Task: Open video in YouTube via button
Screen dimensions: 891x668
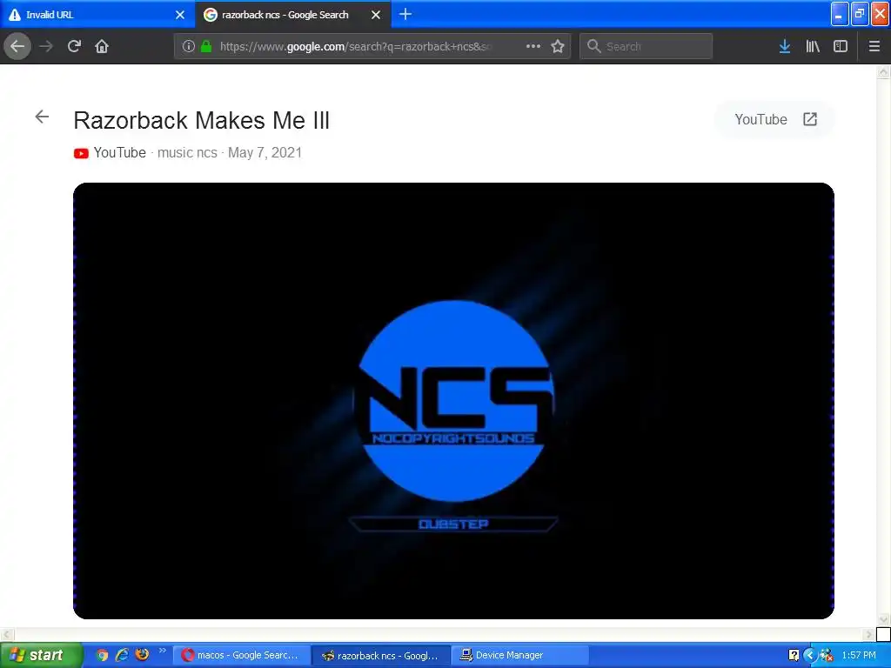Action: 775,119
